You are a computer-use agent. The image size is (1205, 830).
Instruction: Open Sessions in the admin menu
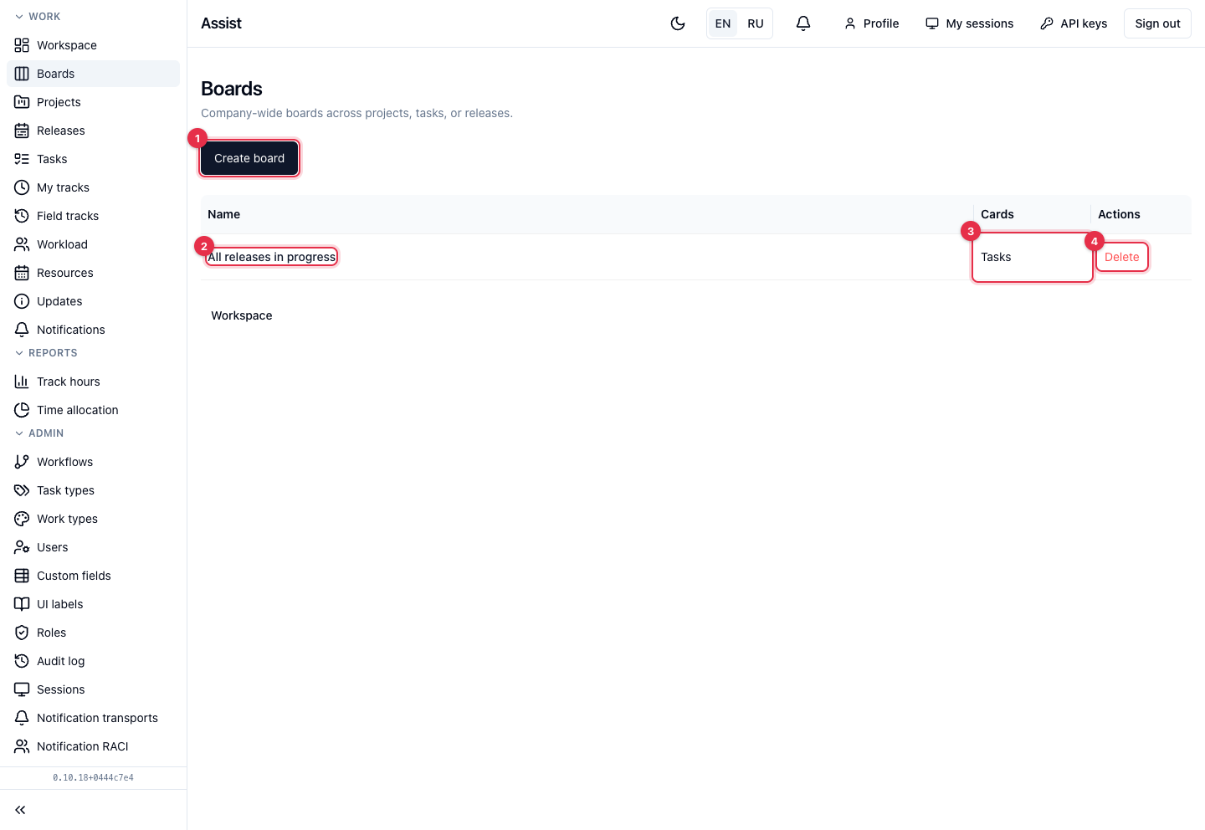[93, 689]
